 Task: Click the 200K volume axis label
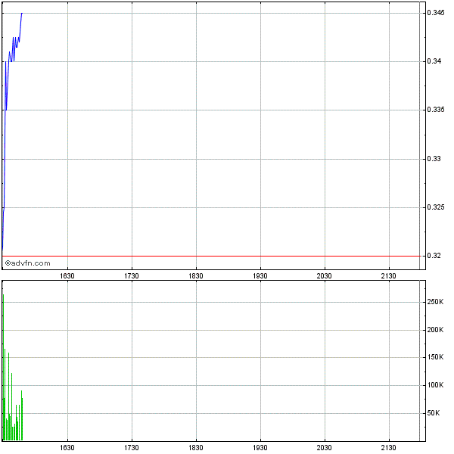[435, 330]
